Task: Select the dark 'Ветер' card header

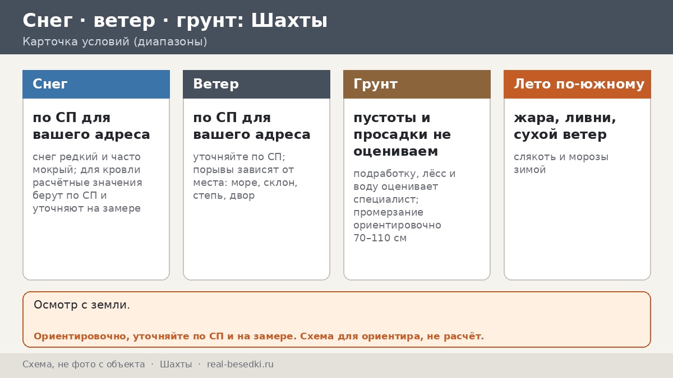Action: pyautogui.click(x=256, y=84)
